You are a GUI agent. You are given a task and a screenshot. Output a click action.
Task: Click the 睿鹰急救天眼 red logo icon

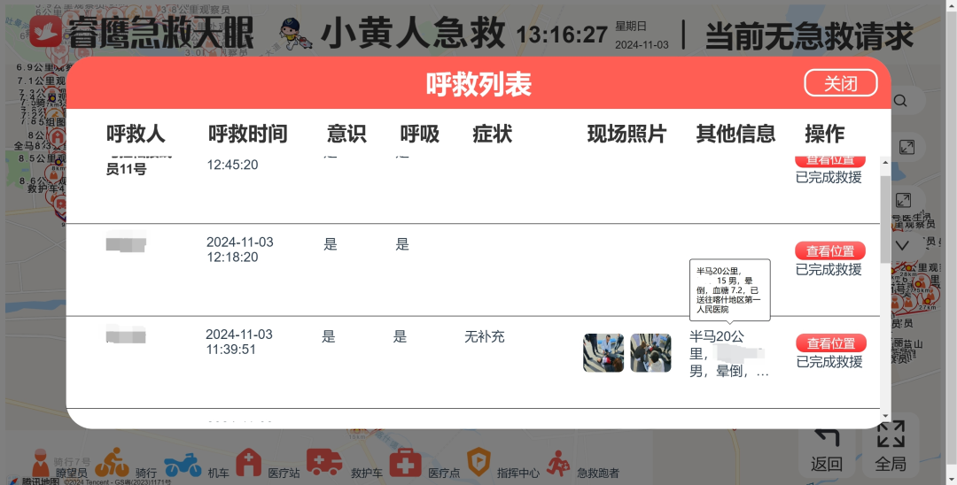(x=45, y=31)
